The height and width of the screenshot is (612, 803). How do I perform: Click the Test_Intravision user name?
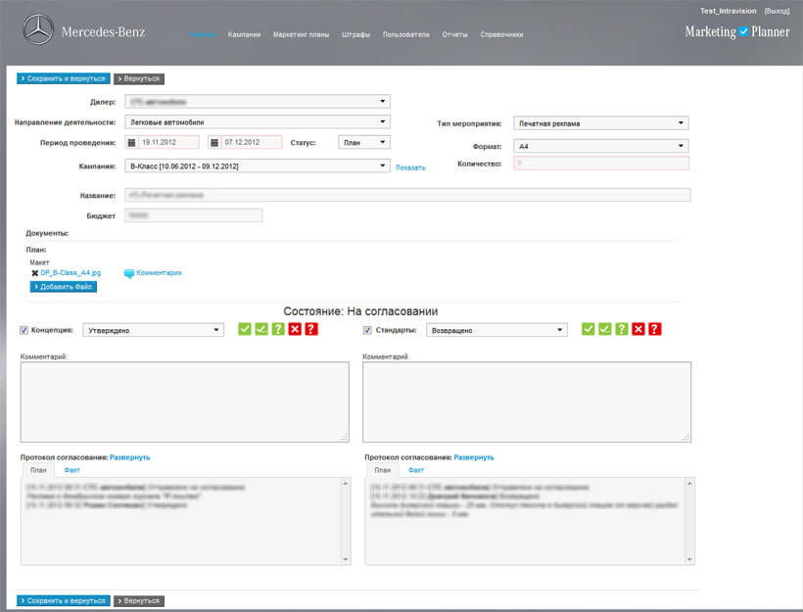729,11
